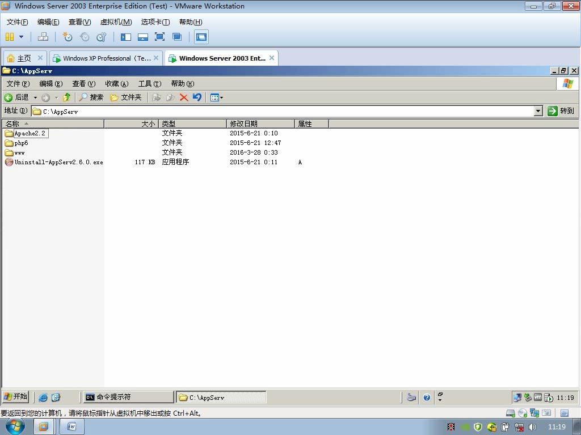The height and width of the screenshot is (435, 581).
Task: Click the 后退 back button
Action: pyautogui.click(x=16, y=97)
